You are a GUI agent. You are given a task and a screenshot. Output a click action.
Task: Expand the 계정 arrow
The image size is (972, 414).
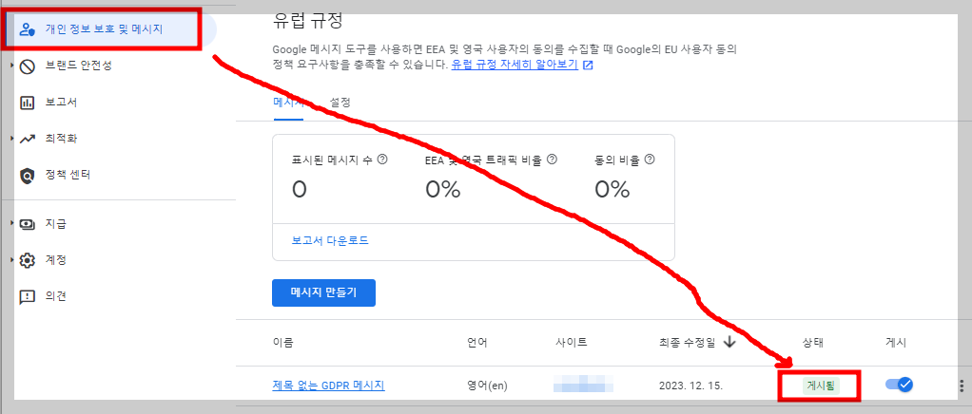pyautogui.click(x=11, y=260)
